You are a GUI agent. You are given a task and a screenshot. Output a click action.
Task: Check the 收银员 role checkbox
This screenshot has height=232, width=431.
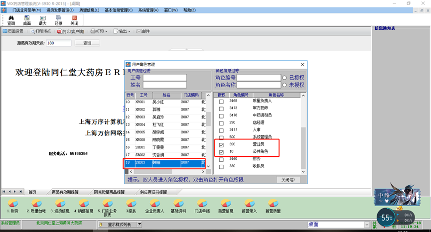click(221, 167)
